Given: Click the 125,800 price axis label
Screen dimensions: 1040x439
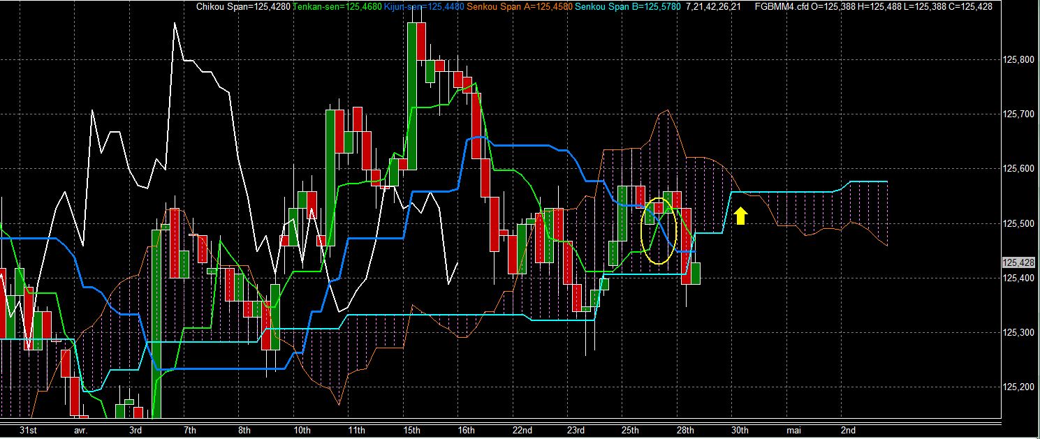Looking at the screenshot, I should click(1018, 60).
